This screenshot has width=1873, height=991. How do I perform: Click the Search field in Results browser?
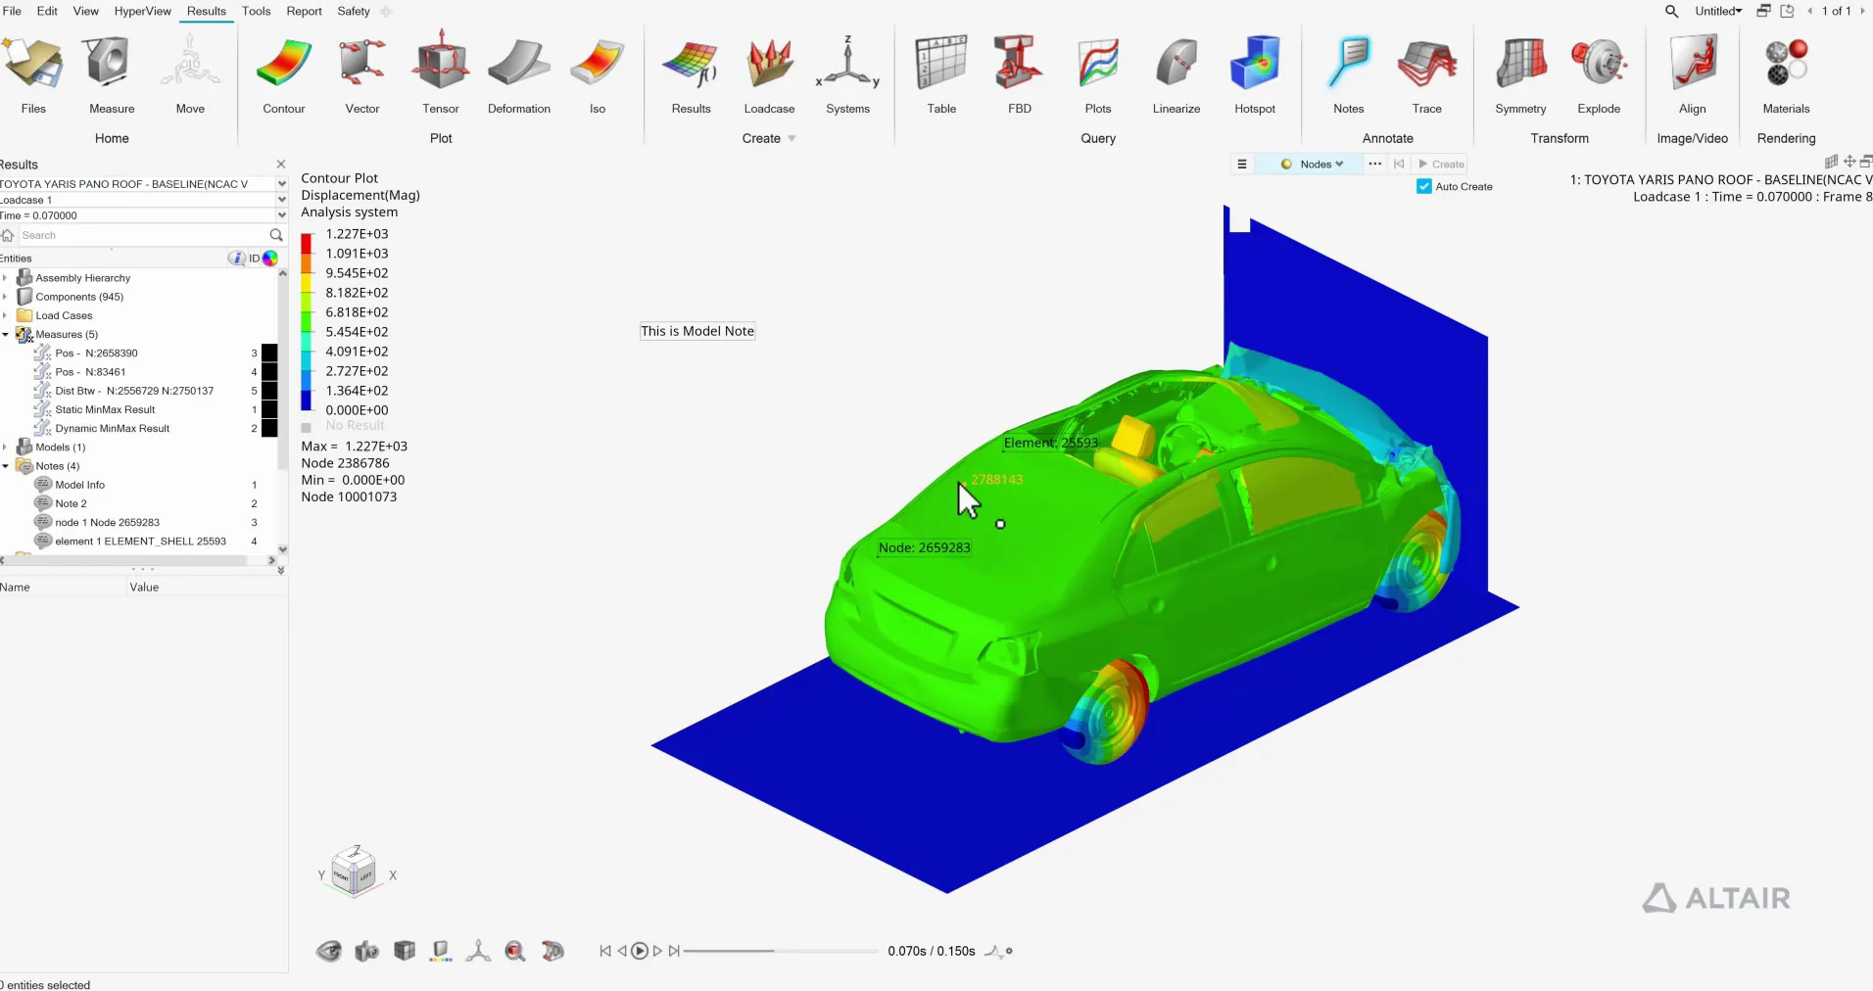(142, 235)
